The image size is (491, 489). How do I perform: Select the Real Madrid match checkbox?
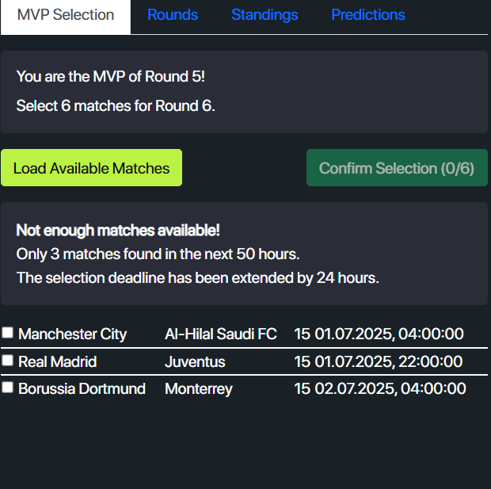(x=8, y=361)
